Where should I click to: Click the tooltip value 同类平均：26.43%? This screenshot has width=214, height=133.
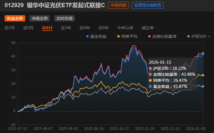click(168, 80)
